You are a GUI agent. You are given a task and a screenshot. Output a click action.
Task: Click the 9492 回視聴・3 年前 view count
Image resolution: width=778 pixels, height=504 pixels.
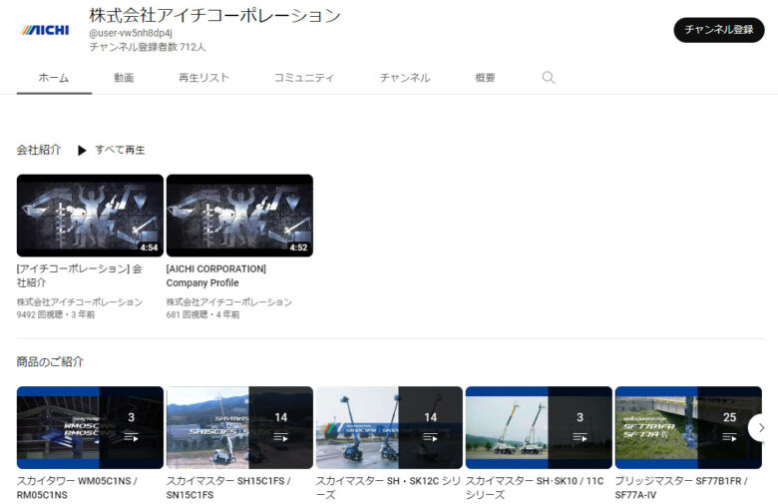tap(56, 314)
